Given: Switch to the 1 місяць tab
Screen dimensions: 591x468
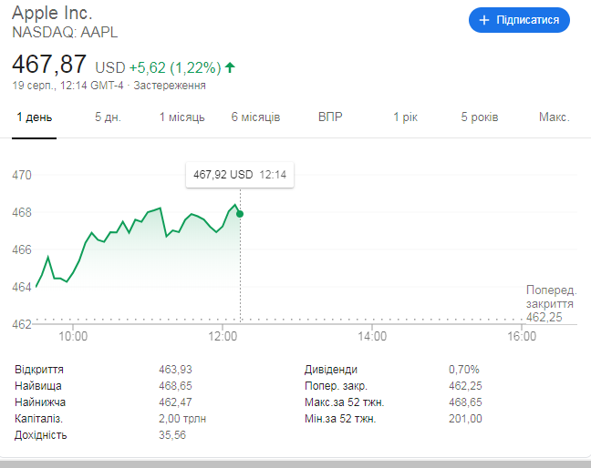Looking at the screenshot, I should coord(182,117).
